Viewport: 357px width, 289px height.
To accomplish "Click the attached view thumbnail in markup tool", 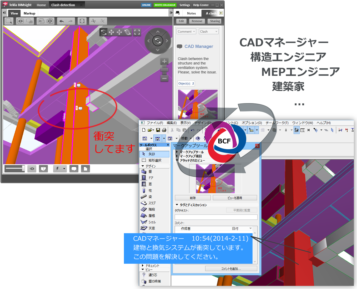I will 216,178.
